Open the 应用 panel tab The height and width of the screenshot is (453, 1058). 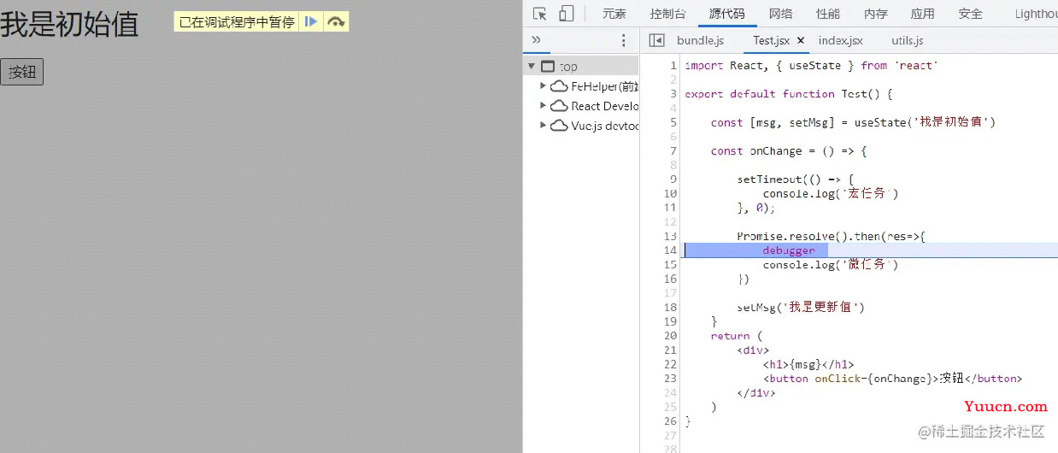pos(922,14)
